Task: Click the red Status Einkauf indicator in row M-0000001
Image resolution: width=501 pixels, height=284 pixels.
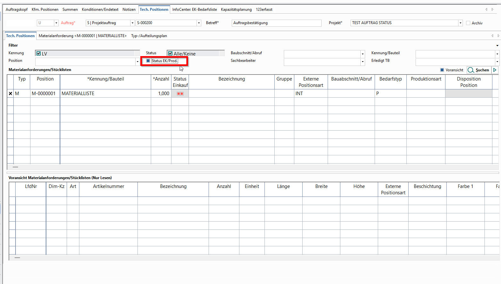Action: pyautogui.click(x=180, y=94)
